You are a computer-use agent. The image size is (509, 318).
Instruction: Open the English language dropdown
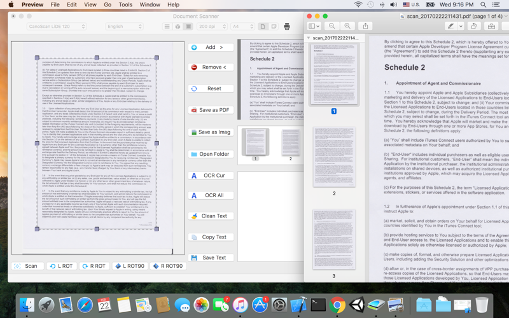tap(124, 27)
